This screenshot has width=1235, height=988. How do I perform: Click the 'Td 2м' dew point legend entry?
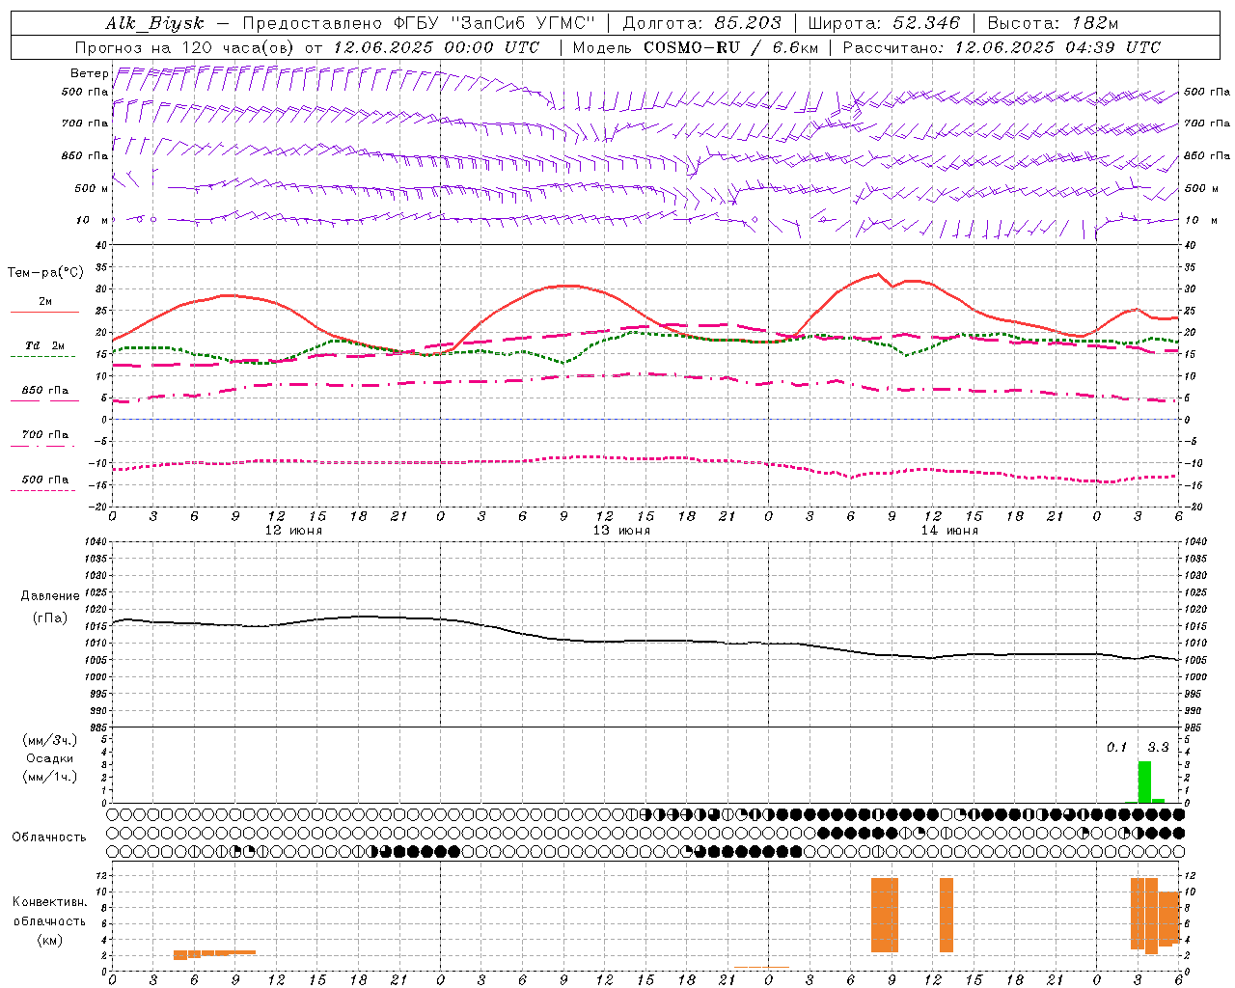coord(45,345)
